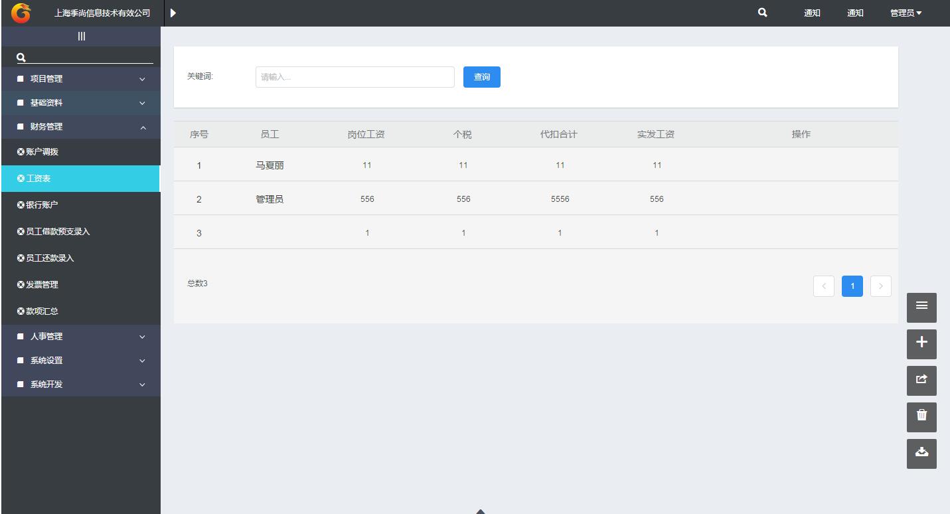The image size is (950, 514).
Task: Click the 代扣合计 column header
Action: pos(559,134)
